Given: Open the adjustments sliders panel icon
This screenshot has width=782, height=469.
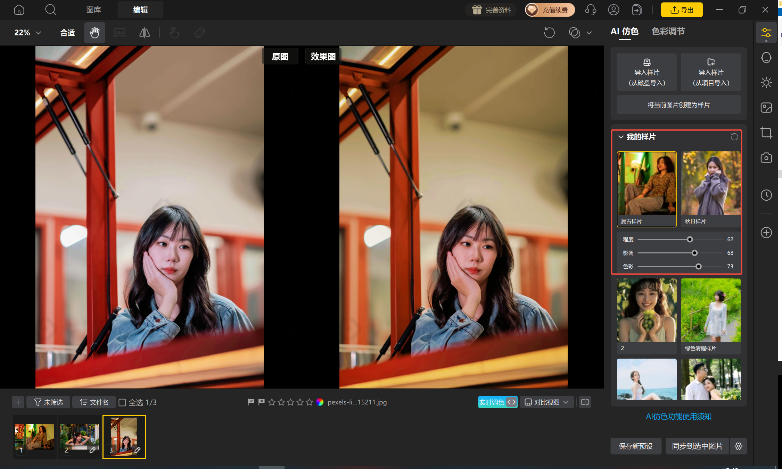Looking at the screenshot, I should (766, 33).
